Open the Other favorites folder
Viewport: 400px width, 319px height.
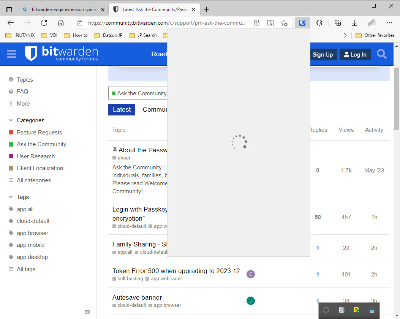pyautogui.click(x=375, y=35)
